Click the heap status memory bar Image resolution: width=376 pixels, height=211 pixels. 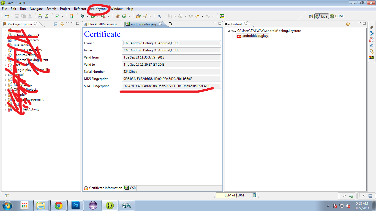pyautogui.click(x=234, y=195)
